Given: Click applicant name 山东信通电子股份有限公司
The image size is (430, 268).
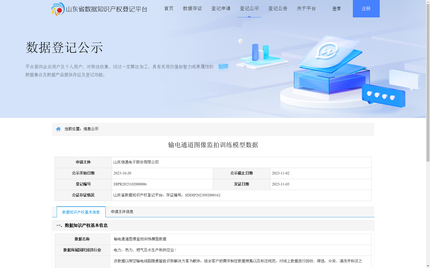Looking at the screenshot, I should point(136,162).
